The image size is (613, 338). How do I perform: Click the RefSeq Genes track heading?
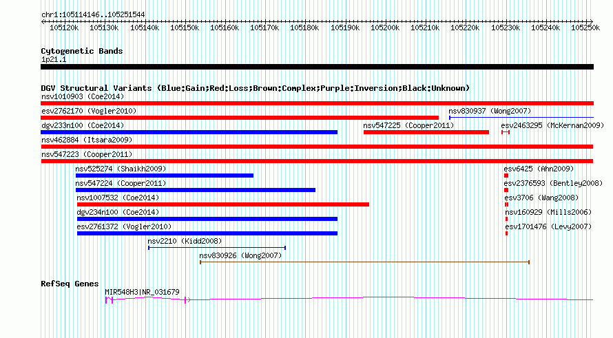tap(70, 284)
